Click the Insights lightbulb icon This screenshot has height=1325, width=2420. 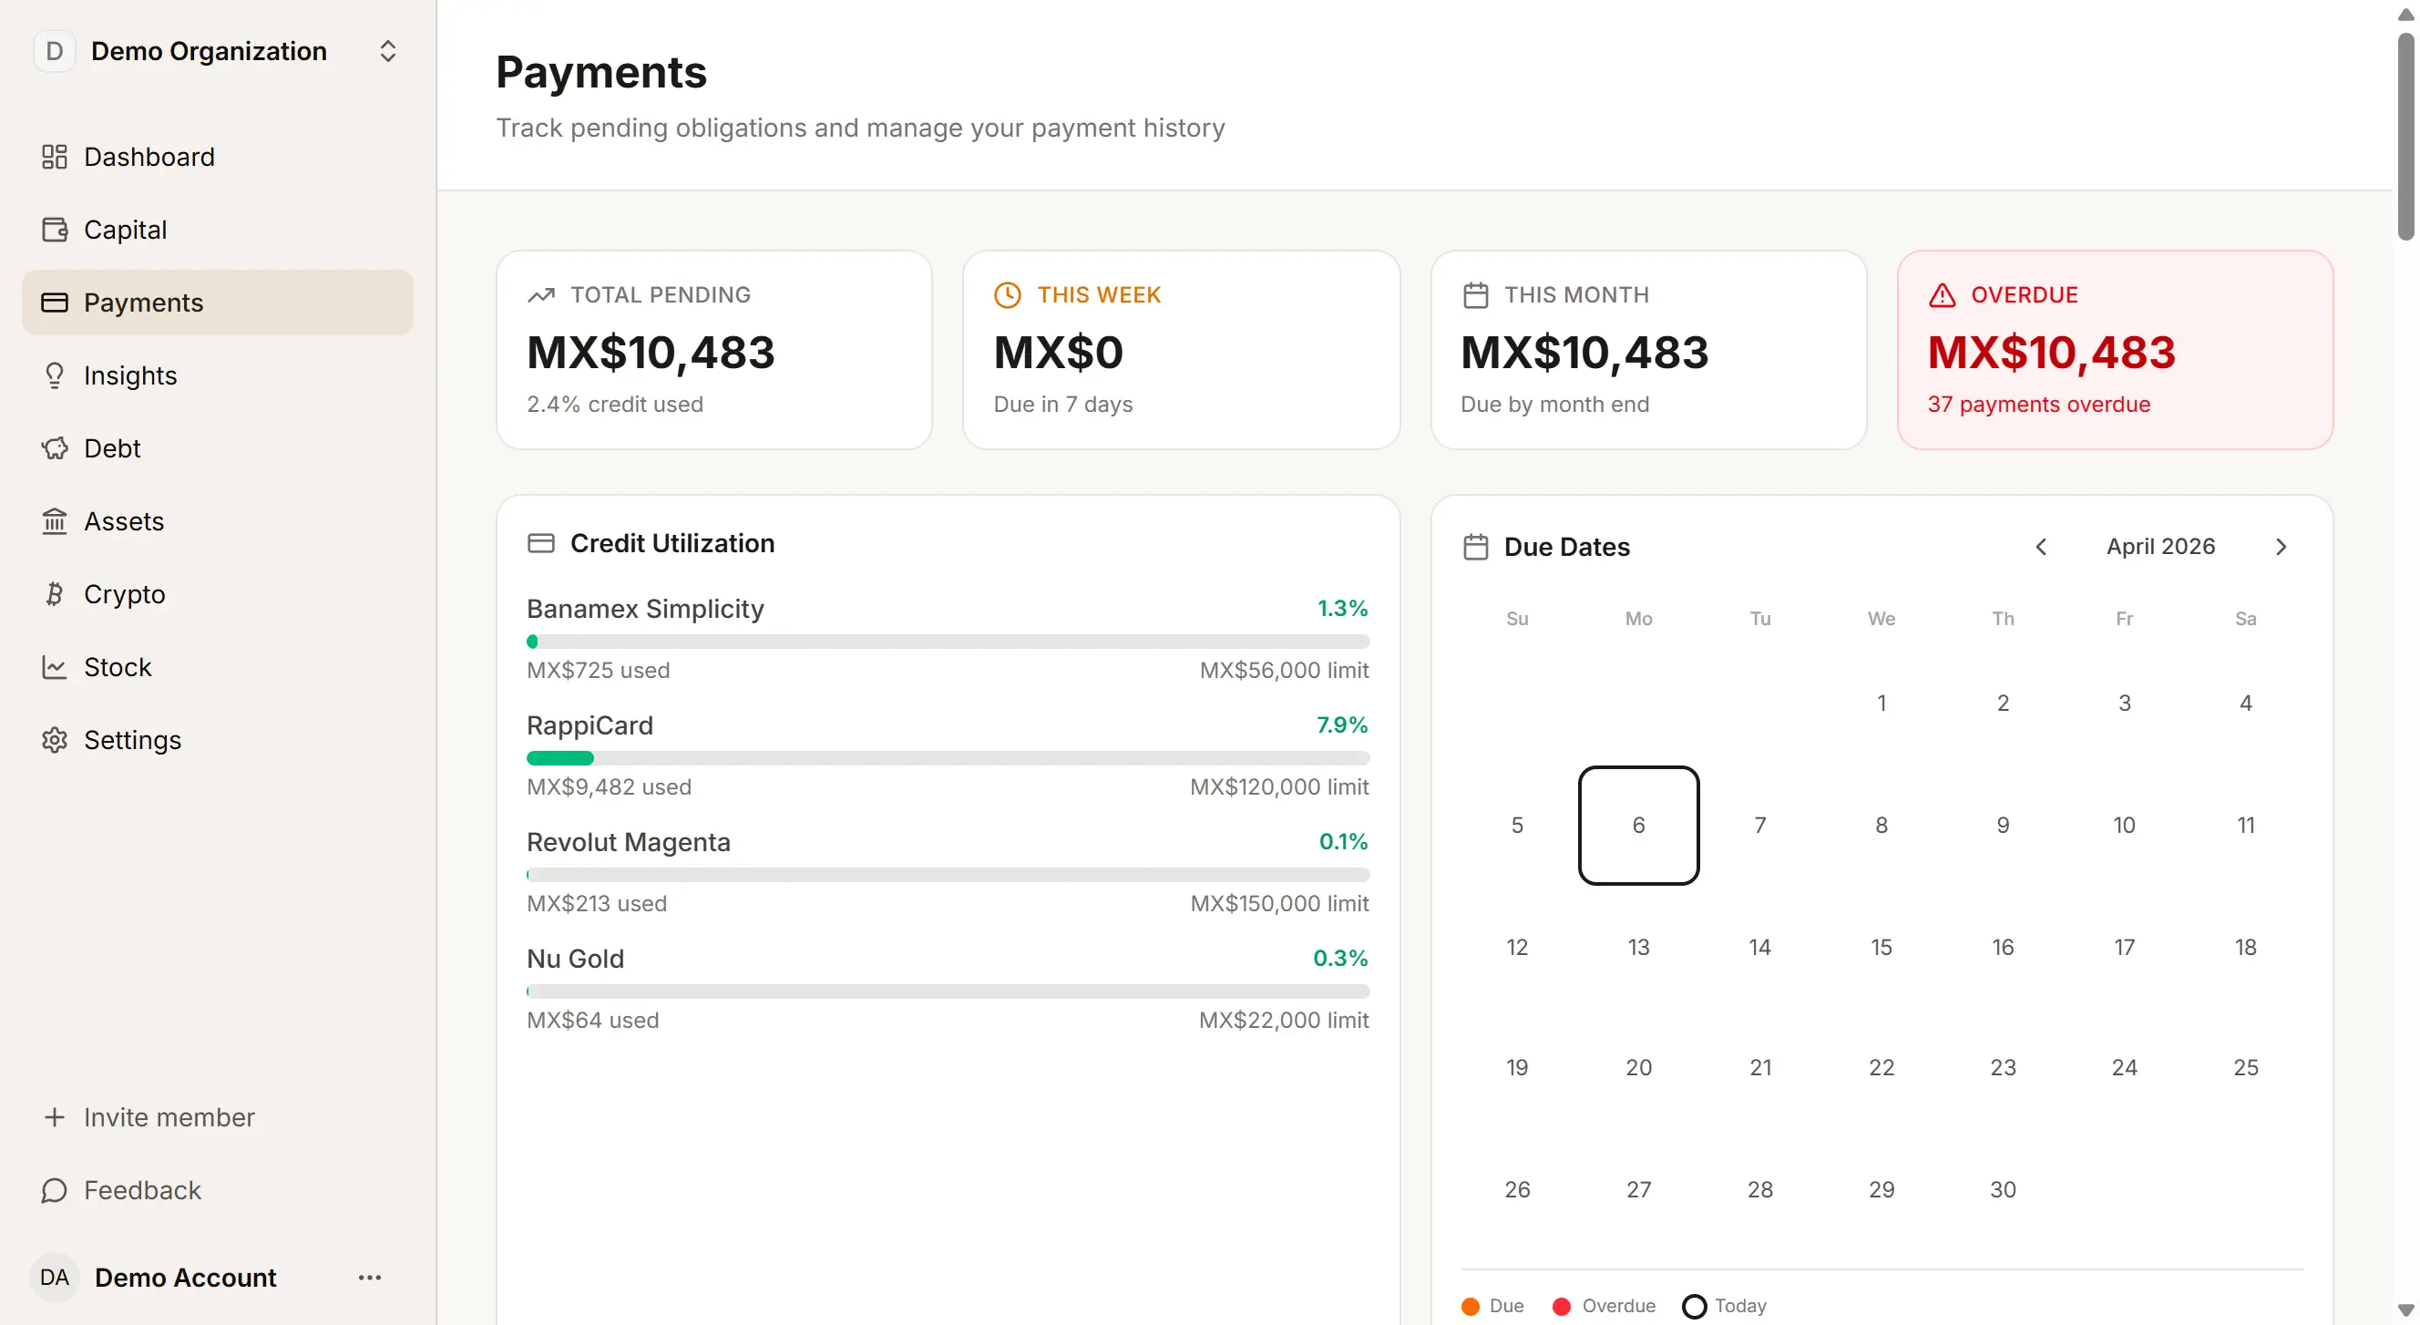coord(55,375)
